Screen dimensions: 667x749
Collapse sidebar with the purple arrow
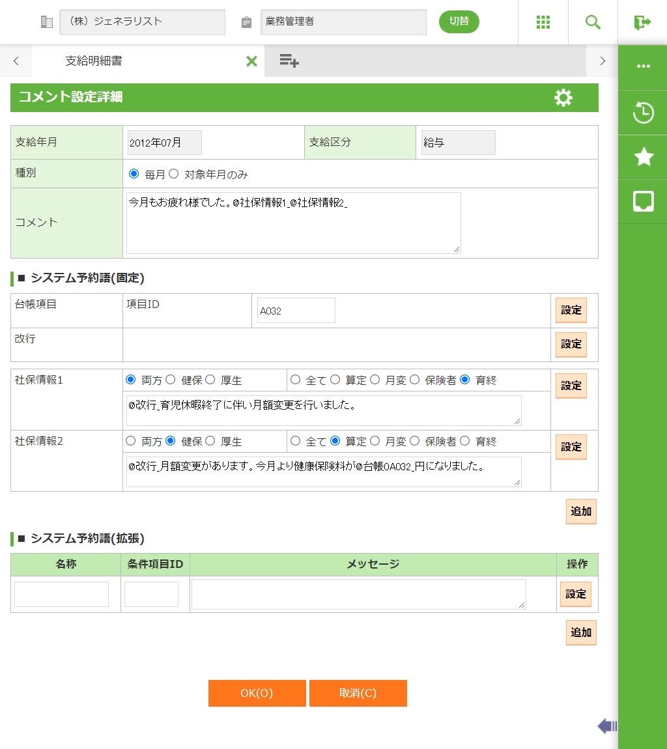coord(607,726)
